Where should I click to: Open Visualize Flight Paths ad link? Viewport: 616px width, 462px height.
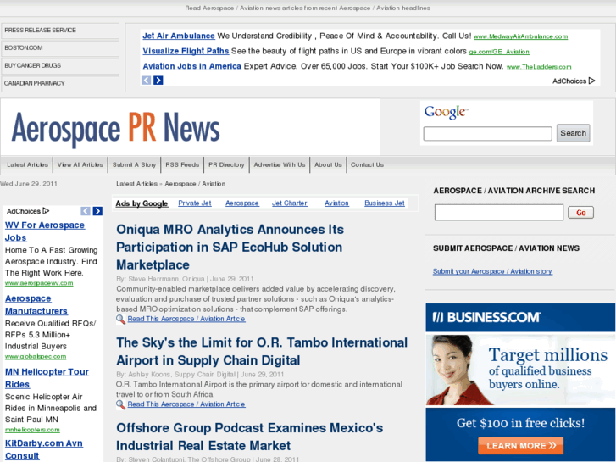click(186, 51)
